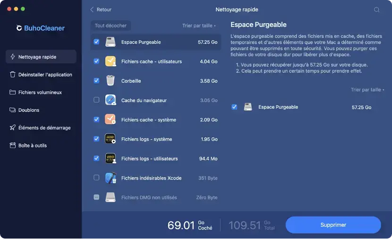The image size is (392, 239).
Task: Click the toolbox icon for Boîte à outils
Action: click(12, 145)
